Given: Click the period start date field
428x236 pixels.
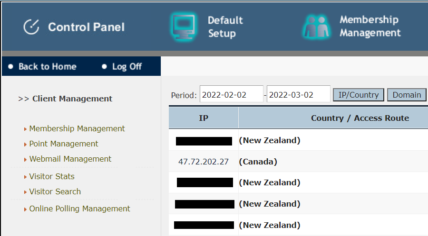Looking at the screenshot, I should 231,95.
